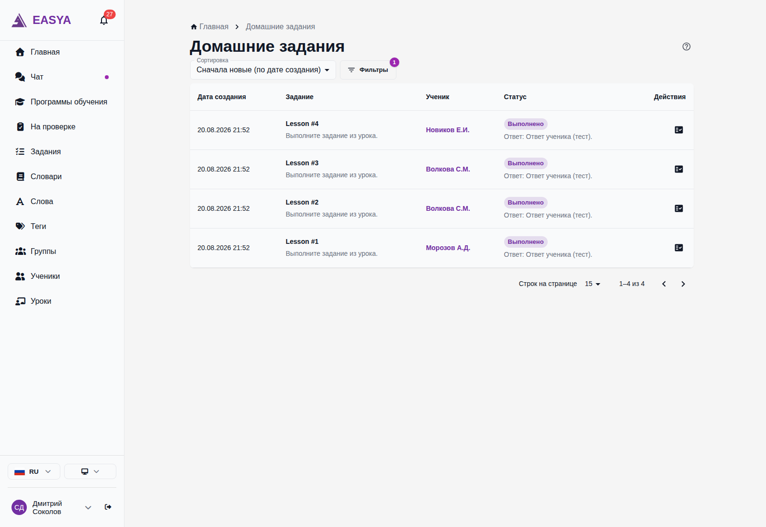
Task: Open student link Волкова С.М. for Lesson #2
Action: coord(448,208)
